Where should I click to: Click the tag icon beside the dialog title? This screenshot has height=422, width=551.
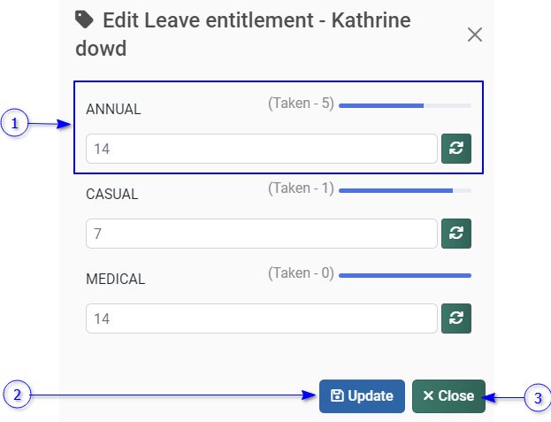86,20
